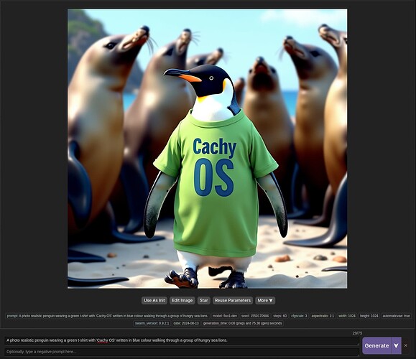This screenshot has width=416, height=359.
Task: Click Reuse Parameters
Action: click(233, 300)
